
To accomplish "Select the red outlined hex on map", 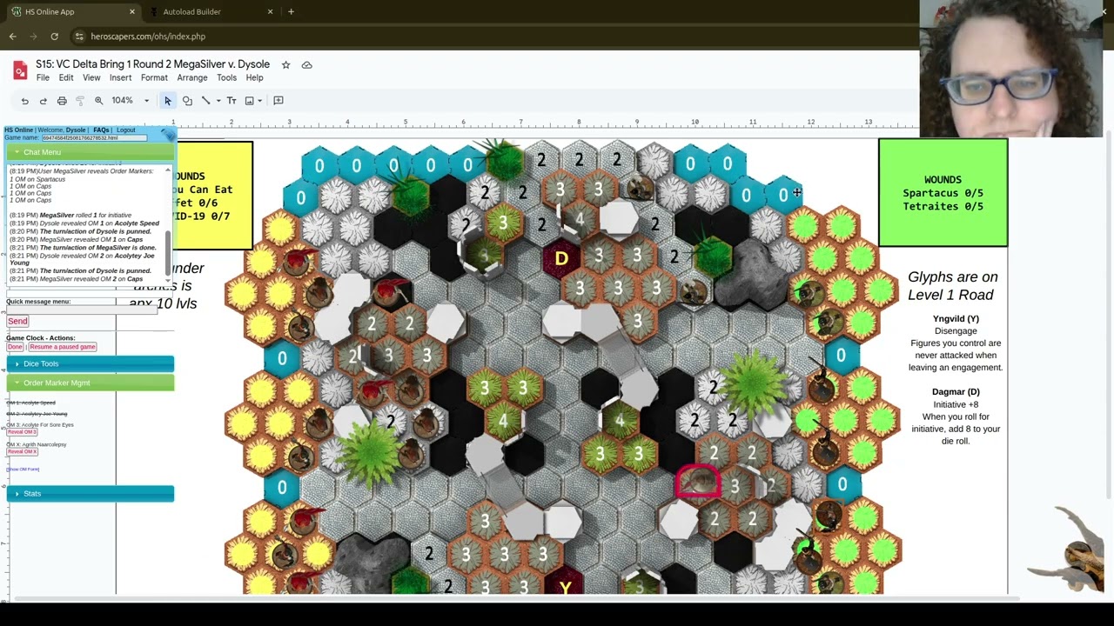I will (x=696, y=483).
